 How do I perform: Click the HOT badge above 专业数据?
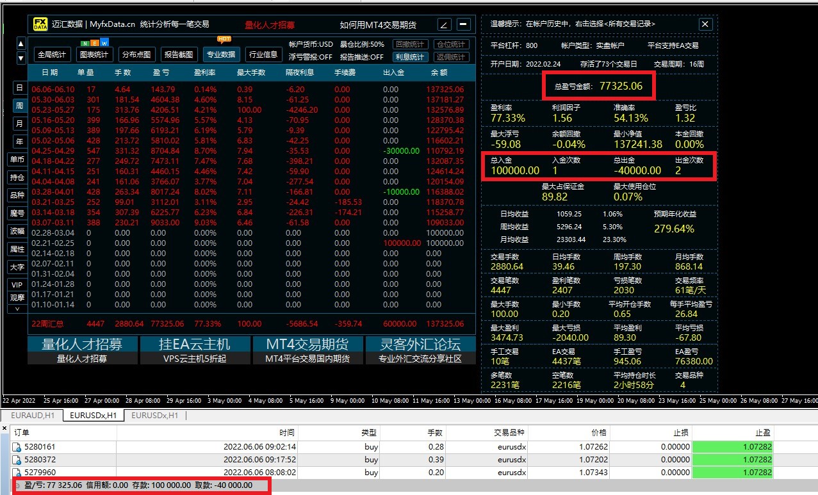pyautogui.click(x=224, y=38)
